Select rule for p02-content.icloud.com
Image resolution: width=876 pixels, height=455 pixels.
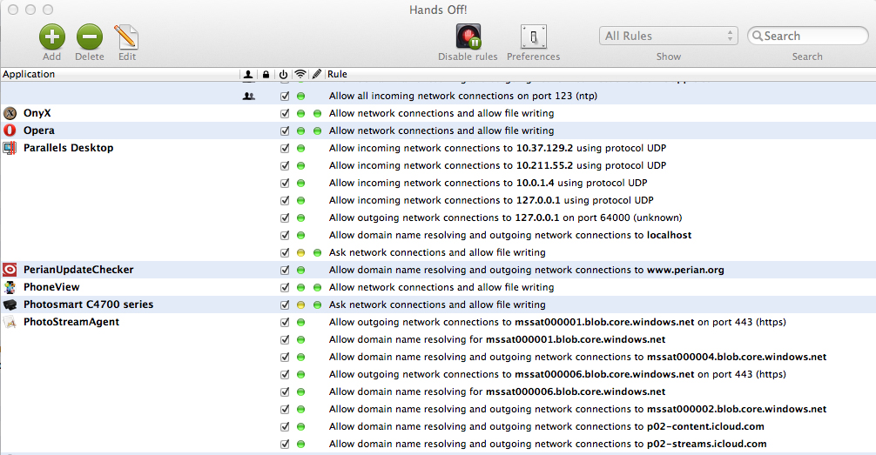point(546,426)
